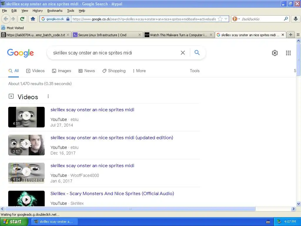
Task: Open the Google apps grid icon
Action: 288,53
